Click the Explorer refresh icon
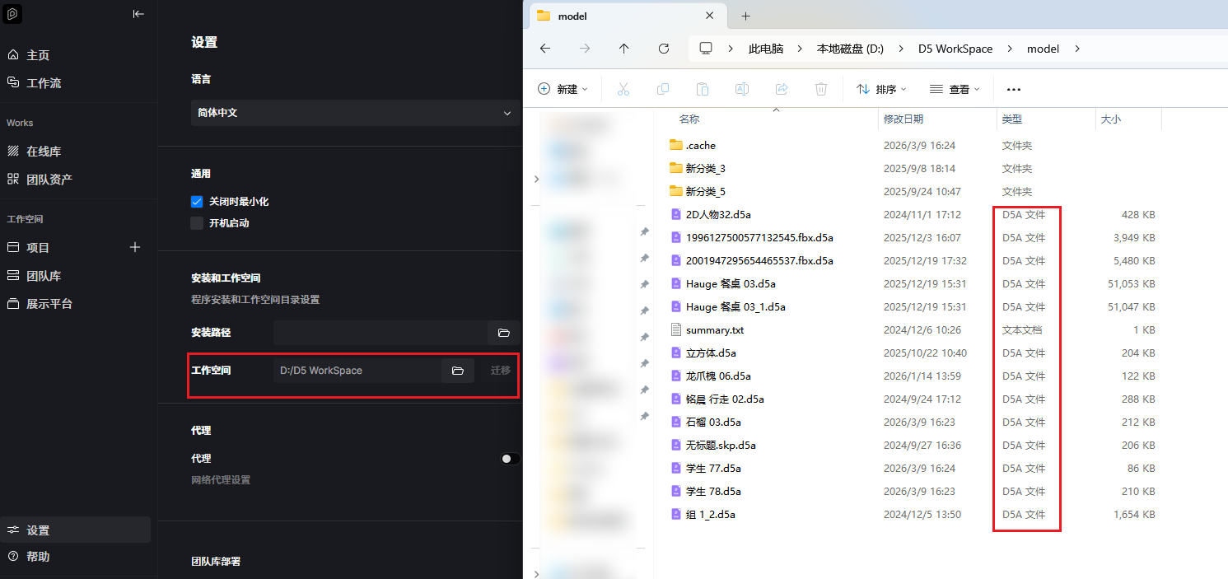 pos(663,49)
